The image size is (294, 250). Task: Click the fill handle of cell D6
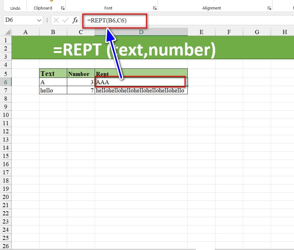(x=187, y=86)
